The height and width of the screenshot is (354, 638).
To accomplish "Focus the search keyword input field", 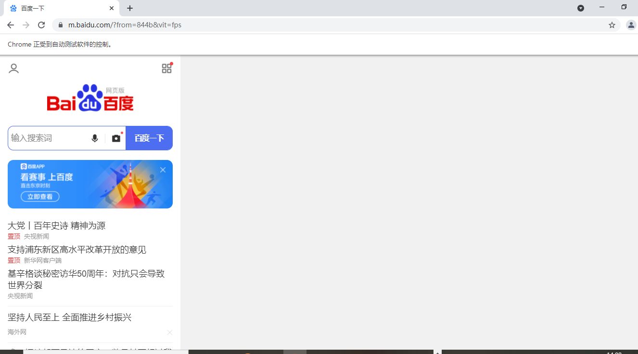I will point(48,138).
